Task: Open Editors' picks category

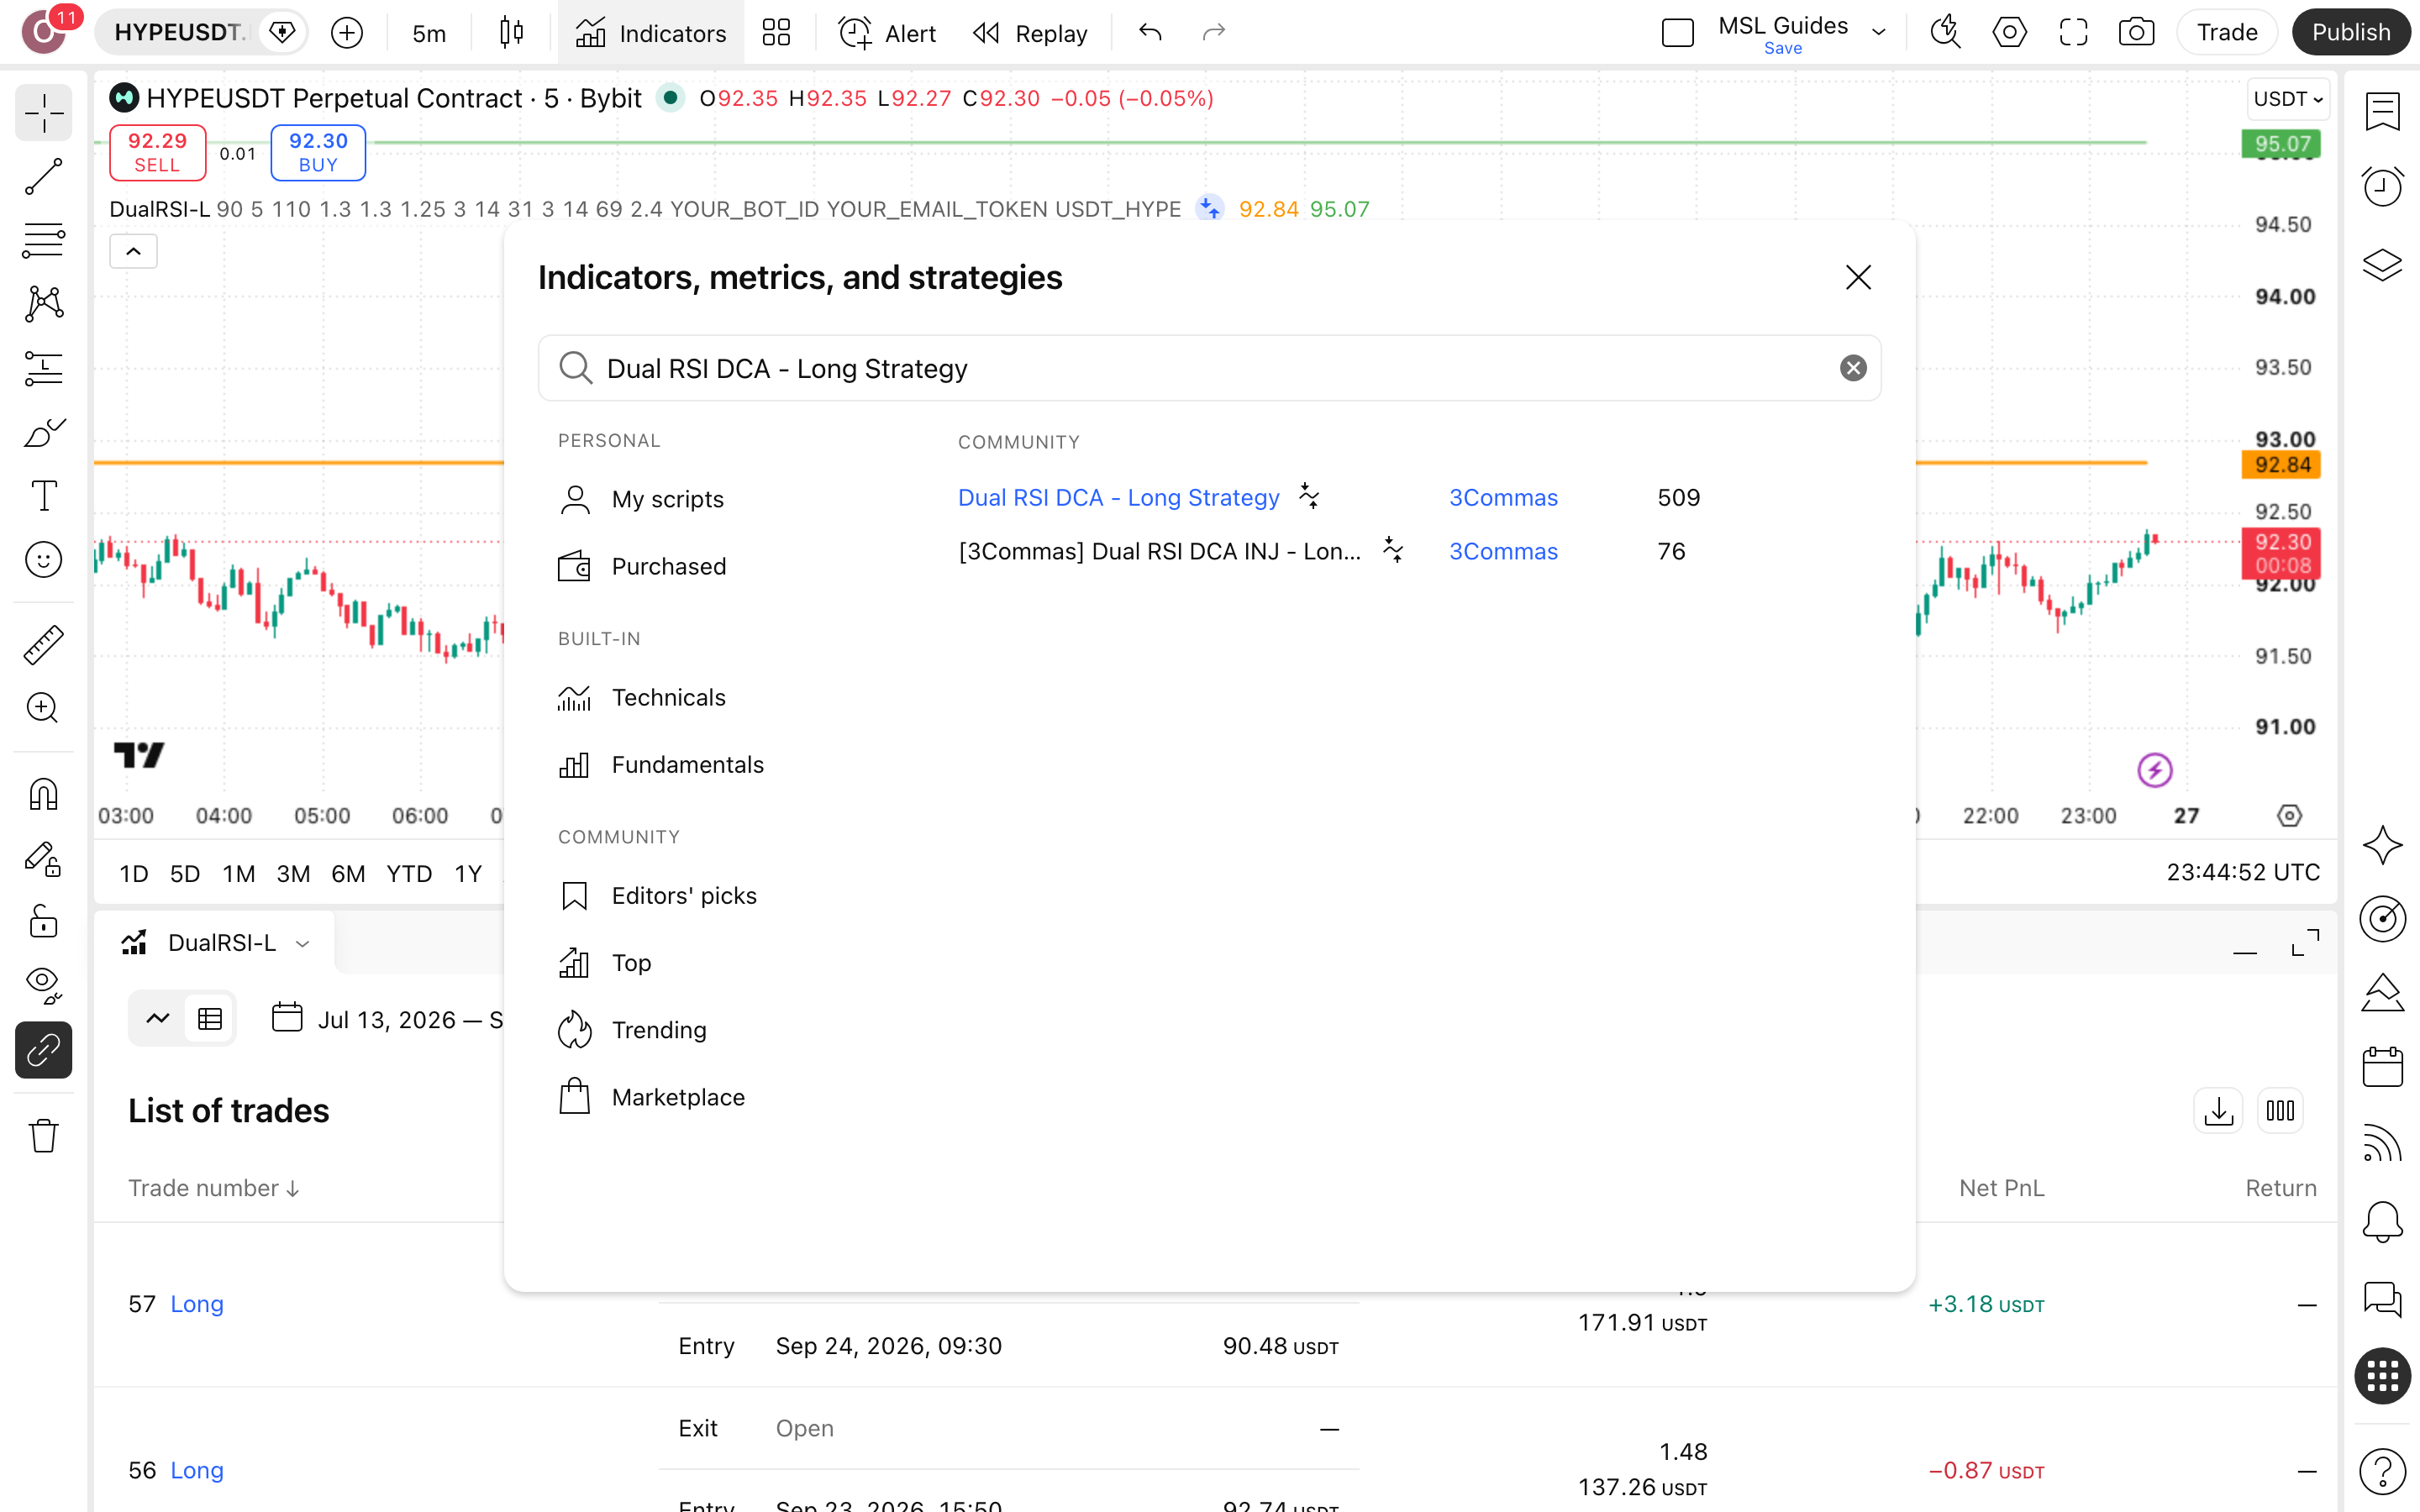Action: pos(657,895)
